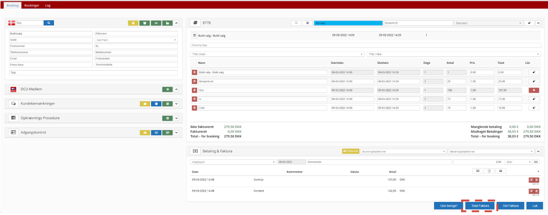
Task: Delete the Cafe line item
Action: pos(195,108)
